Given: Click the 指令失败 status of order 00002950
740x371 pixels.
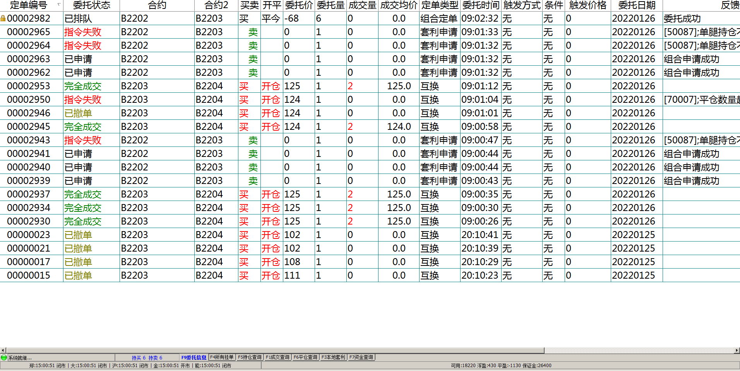Looking at the screenshot, I should tap(83, 100).
